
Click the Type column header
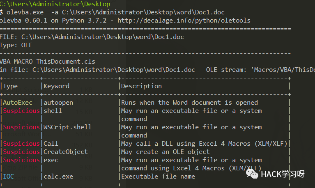click(x=11, y=86)
